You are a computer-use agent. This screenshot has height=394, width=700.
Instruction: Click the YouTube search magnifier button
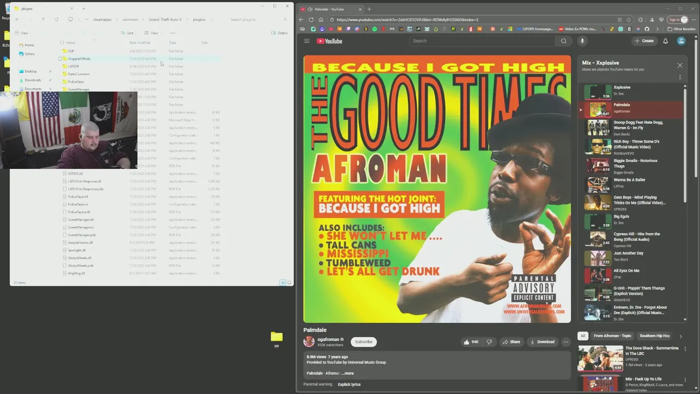point(564,41)
